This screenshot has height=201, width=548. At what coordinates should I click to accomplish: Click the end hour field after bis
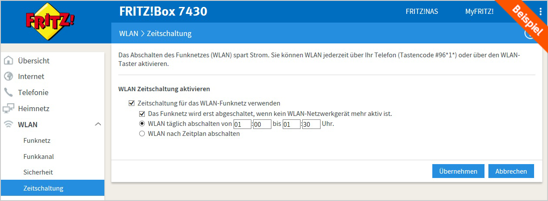[291, 124]
